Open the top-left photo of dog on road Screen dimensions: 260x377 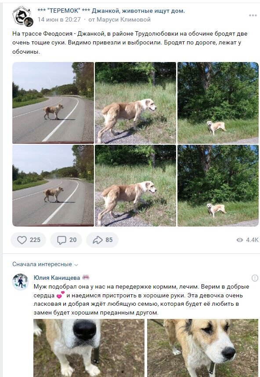click(53, 103)
